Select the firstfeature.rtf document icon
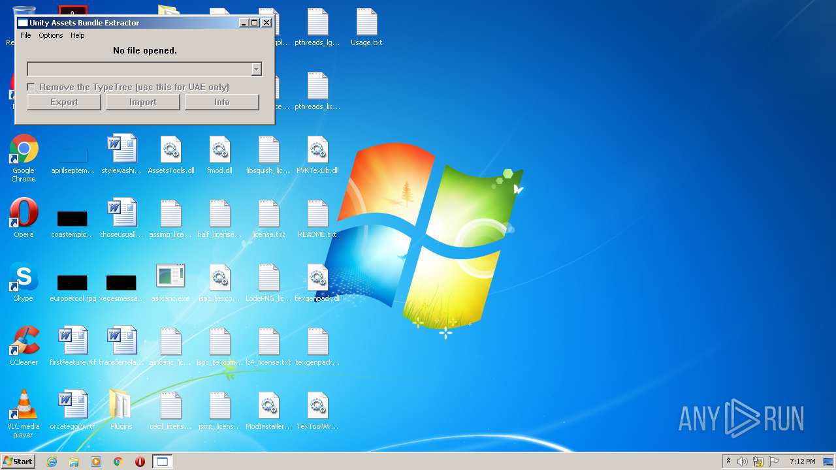 tap(72, 347)
